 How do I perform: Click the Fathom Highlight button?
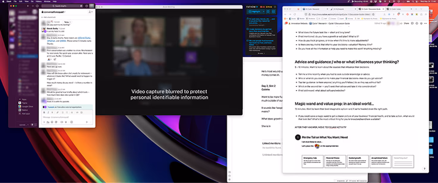click(x=255, y=11)
